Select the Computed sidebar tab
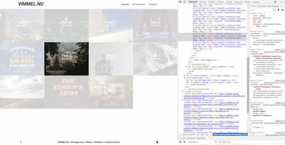Image resolution: width=285 pixels, height=145 pixels. [261, 6]
